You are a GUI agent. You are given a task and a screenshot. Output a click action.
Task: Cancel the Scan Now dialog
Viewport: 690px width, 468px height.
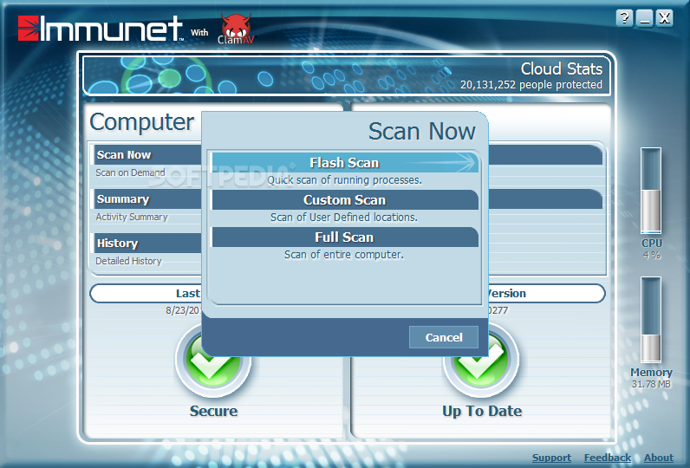[x=444, y=337]
